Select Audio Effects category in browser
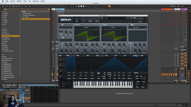Screen dimensions: 191x107 tap(10, 36)
